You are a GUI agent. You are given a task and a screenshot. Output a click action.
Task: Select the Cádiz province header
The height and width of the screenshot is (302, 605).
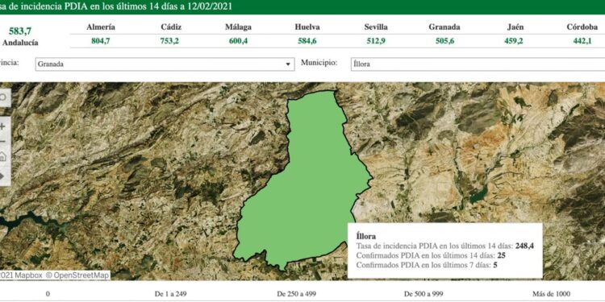(x=171, y=27)
